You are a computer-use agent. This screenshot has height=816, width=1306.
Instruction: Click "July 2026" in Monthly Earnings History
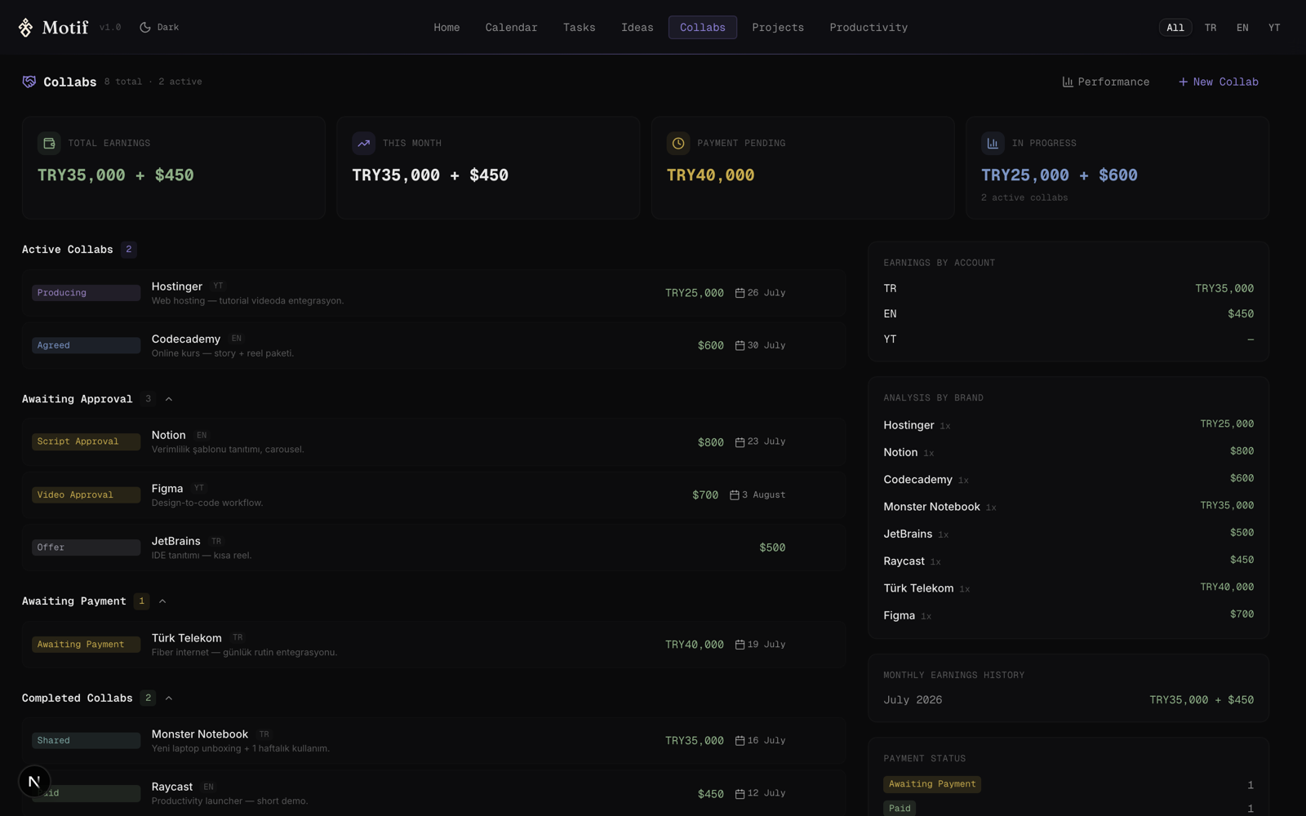pyautogui.click(x=913, y=700)
